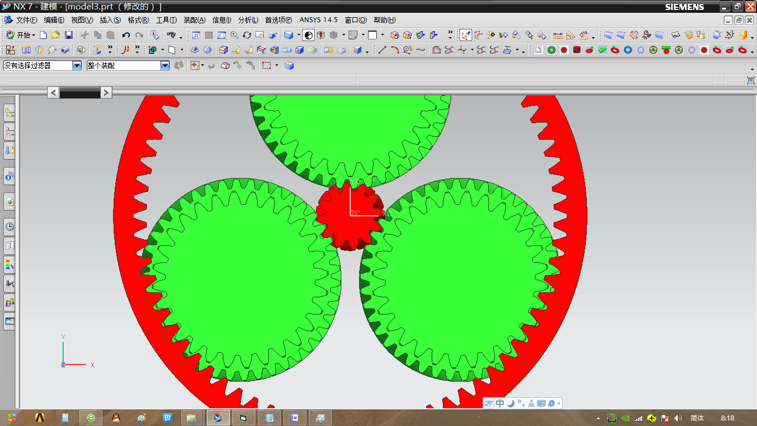Open the 分析(L) menu
The image size is (757, 426).
pyautogui.click(x=248, y=20)
